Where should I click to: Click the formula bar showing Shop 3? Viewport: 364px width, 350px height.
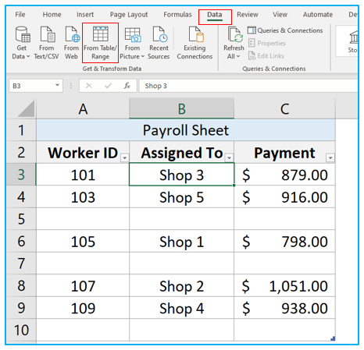(248, 86)
